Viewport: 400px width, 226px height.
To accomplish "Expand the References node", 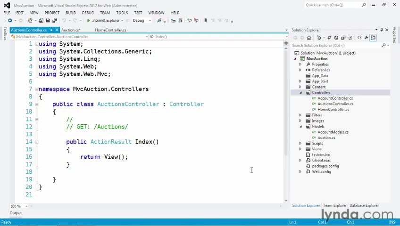I will coord(300,70).
